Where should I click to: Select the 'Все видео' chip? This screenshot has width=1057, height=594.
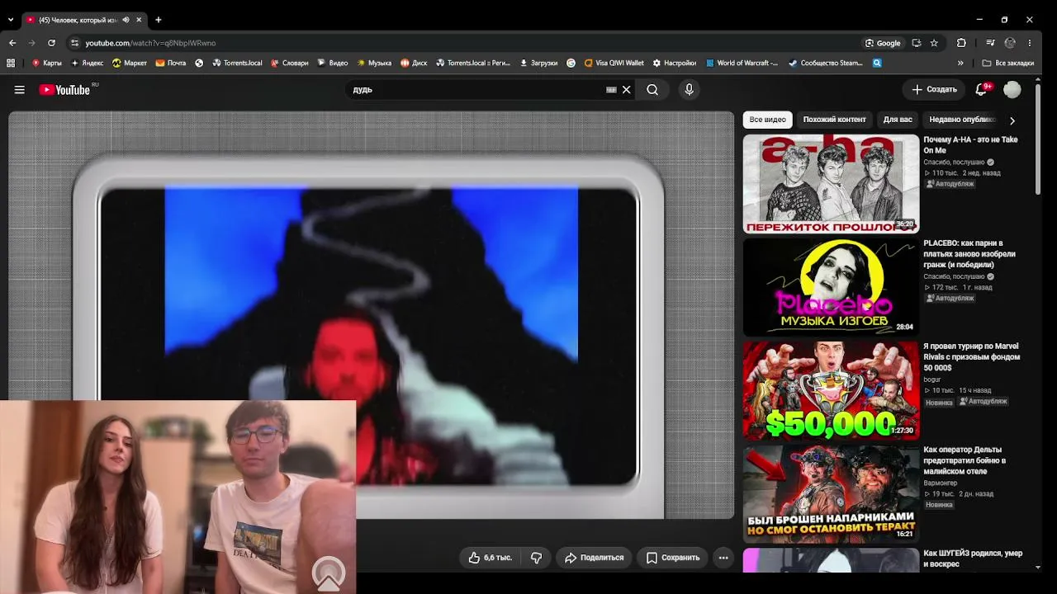click(768, 120)
